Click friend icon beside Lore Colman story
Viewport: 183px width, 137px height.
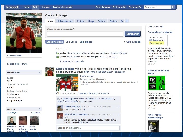pyautogui.click(x=57, y=57)
